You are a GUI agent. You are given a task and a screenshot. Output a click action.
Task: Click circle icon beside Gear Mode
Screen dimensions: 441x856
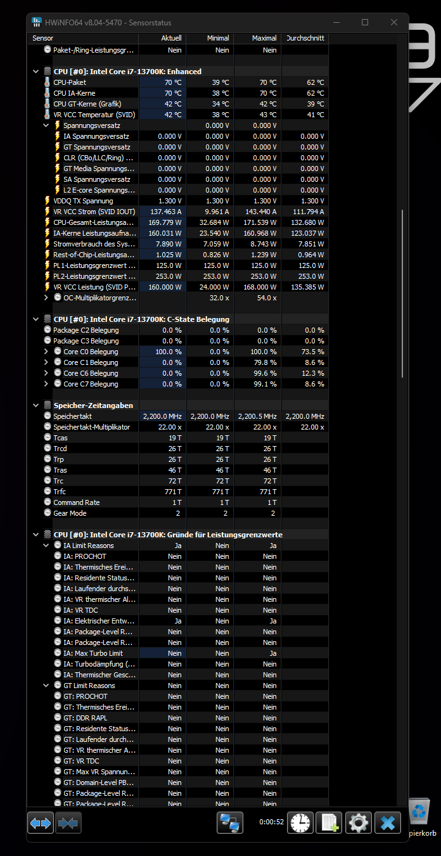[48, 513]
